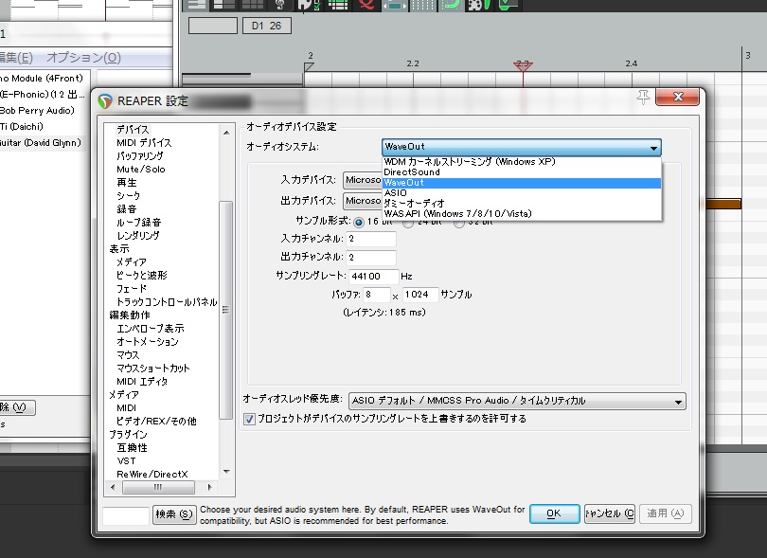
Task: Choose WDM カーネルストリーミング (Windows XP) option
Action: point(522,161)
